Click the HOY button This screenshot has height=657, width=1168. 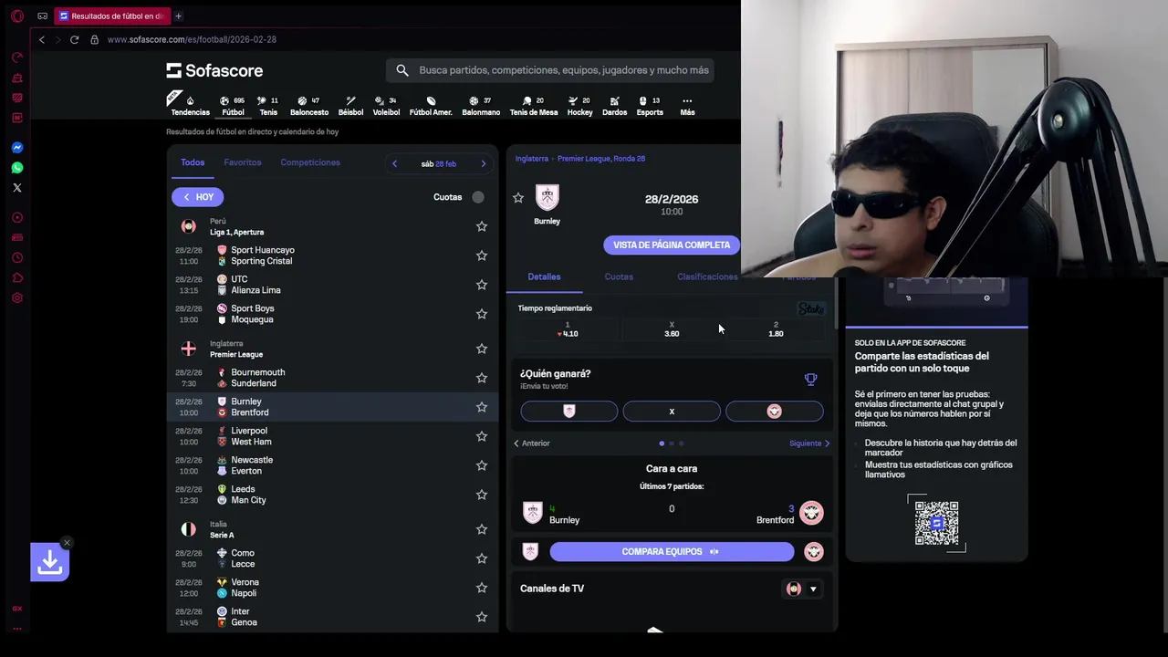point(197,197)
